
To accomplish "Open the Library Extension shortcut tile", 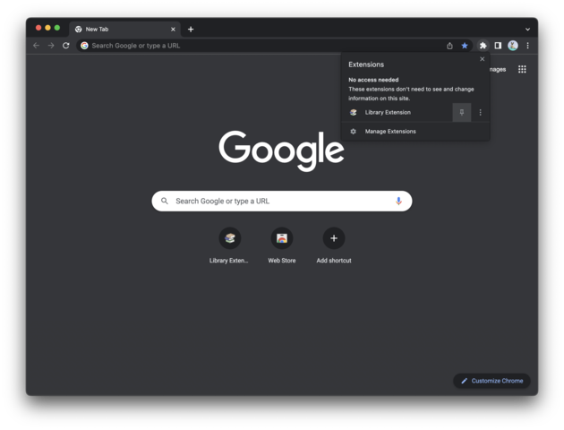I will [229, 245].
